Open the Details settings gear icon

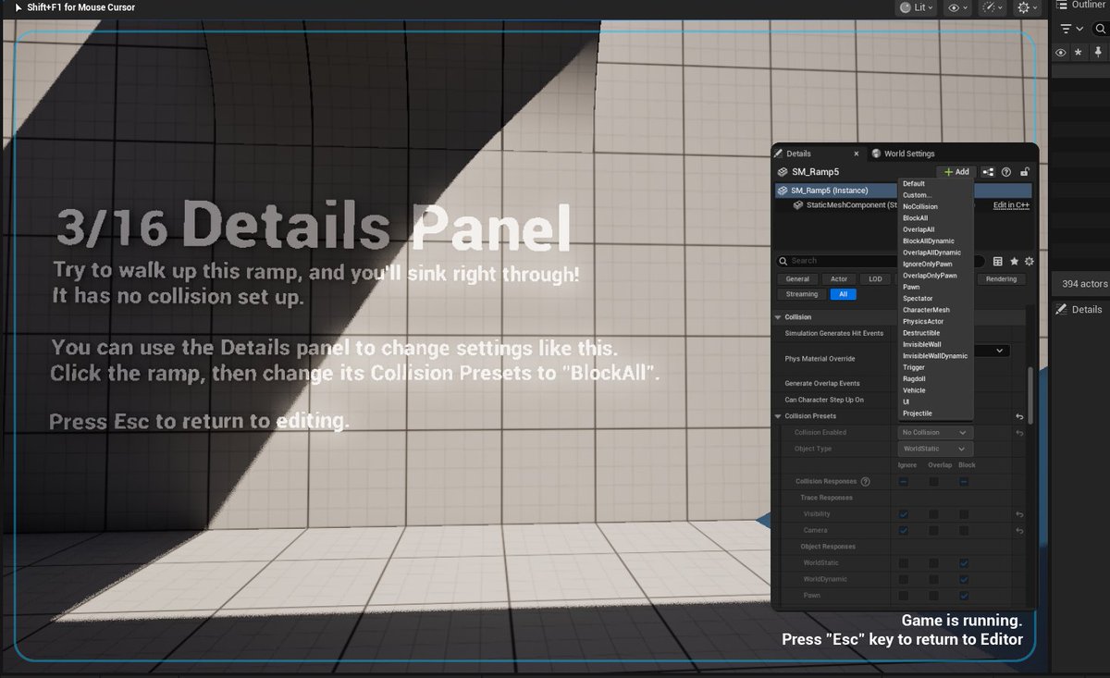(1029, 262)
